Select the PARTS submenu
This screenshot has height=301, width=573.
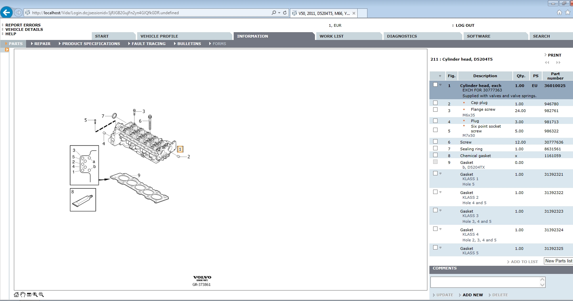pyautogui.click(x=14, y=44)
